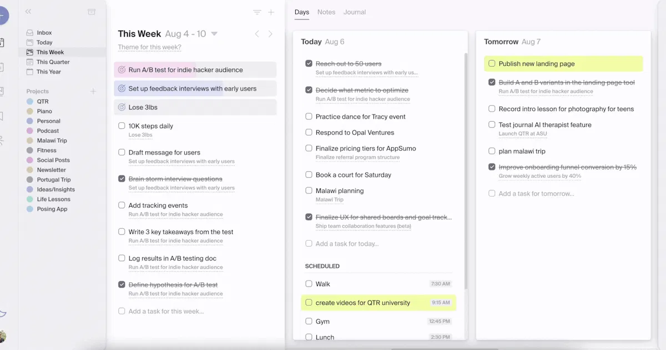Click the 12:45 PM time badge on Gym
This screenshot has width=666, height=350.
tap(440, 321)
